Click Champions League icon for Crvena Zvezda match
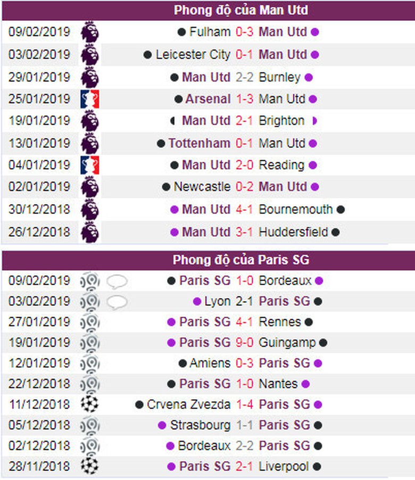 pyautogui.click(x=90, y=404)
